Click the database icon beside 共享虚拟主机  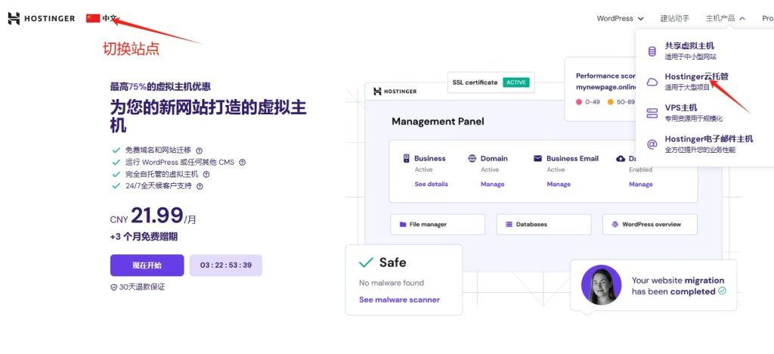(x=652, y=51)
